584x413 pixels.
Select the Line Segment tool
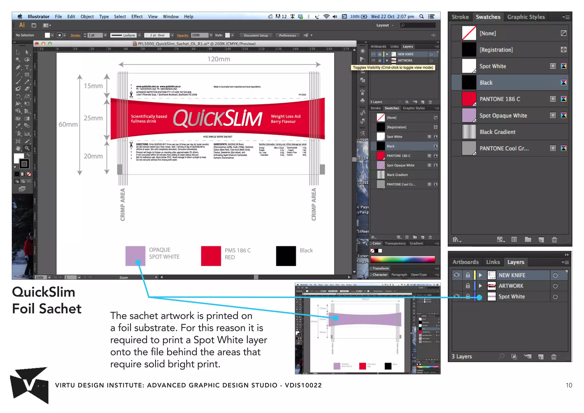click(18, 74)
